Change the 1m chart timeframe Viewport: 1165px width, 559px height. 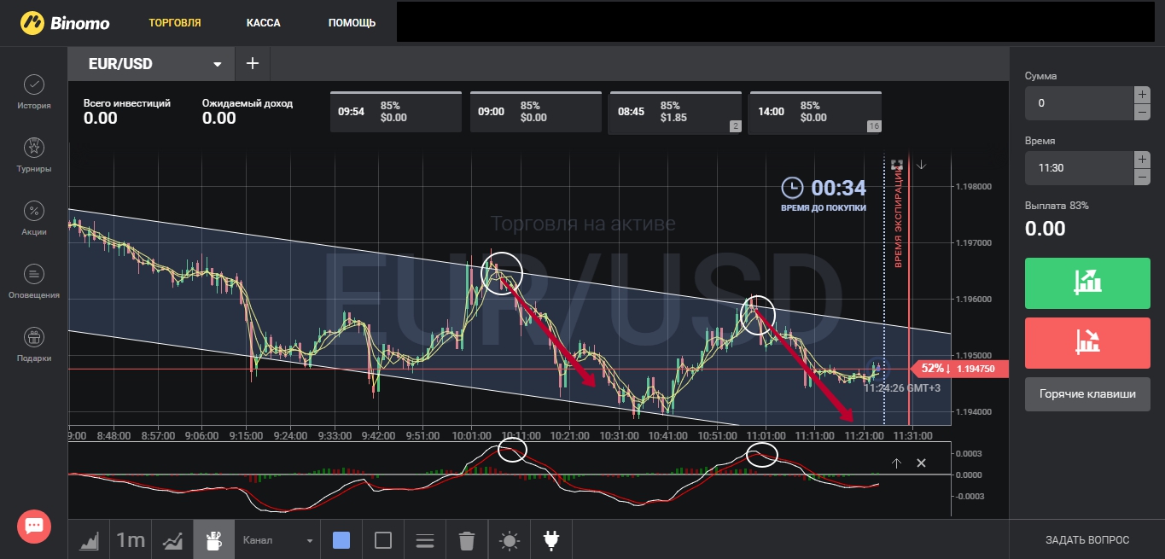(x=131, y=539)
